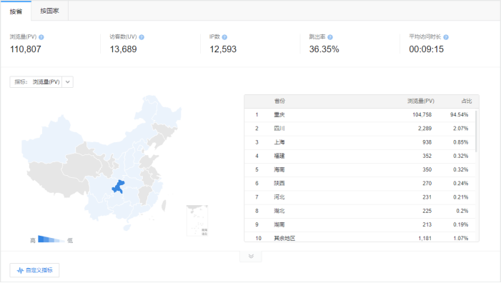Select the 陕西 row in table
This screenshot has width=501, height=283.
pos(360,184)
